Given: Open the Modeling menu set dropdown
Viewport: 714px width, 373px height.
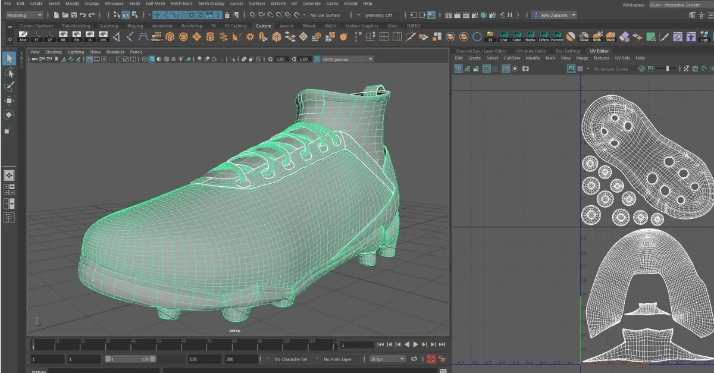Looking at the screenshot, I should 24,15.
